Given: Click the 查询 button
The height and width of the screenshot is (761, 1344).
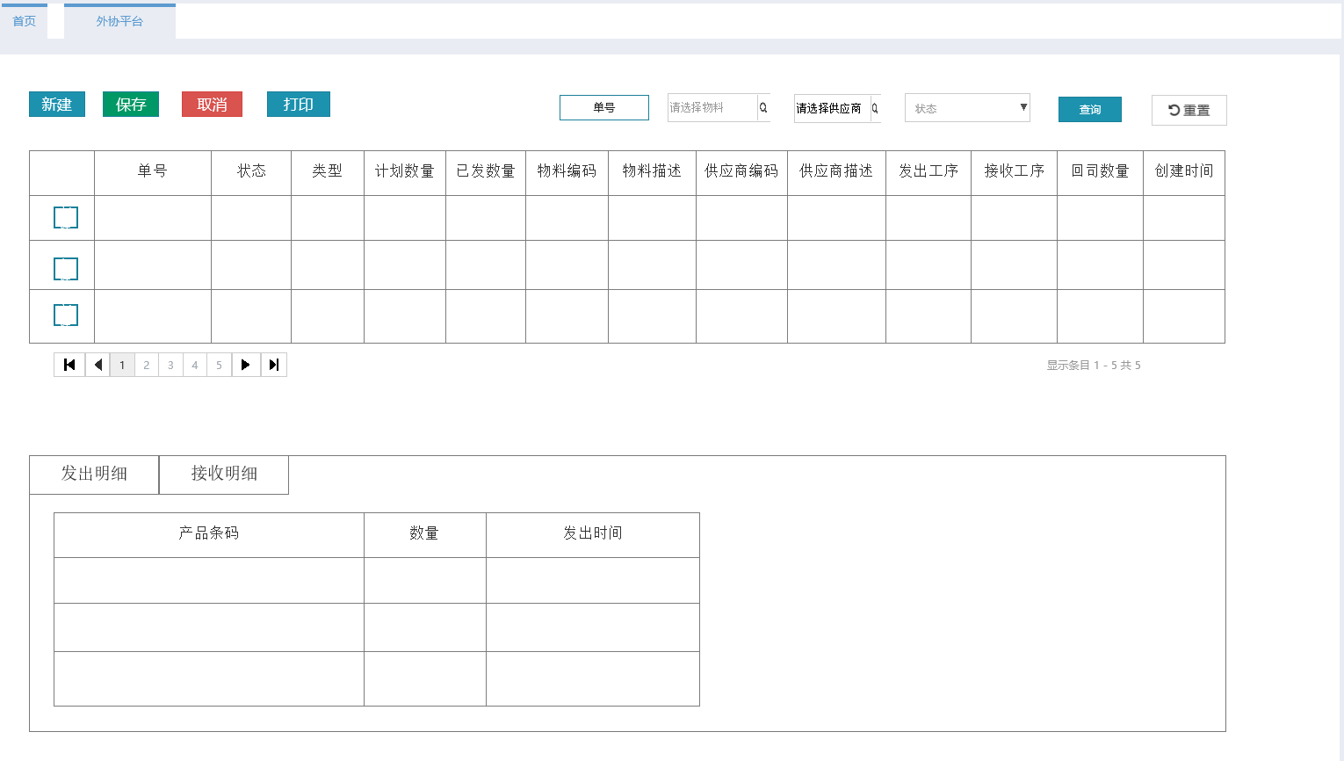Looking at the screenshot, I should point(1090,110).
